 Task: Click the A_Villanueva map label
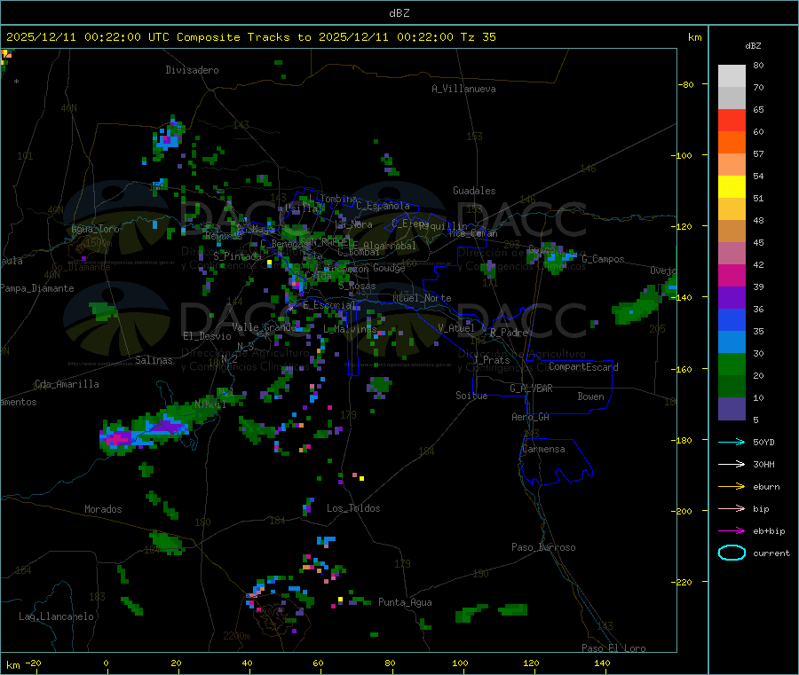463,89
